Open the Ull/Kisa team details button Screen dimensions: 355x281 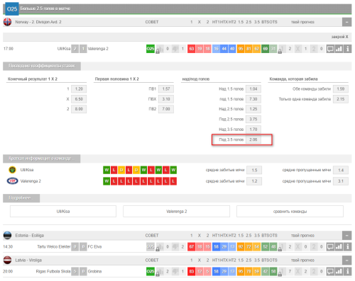coord(63,212)
